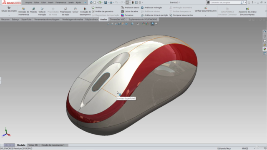Click the Open document icon
Screen dimensions: 267x150
[x=100, y=2]
